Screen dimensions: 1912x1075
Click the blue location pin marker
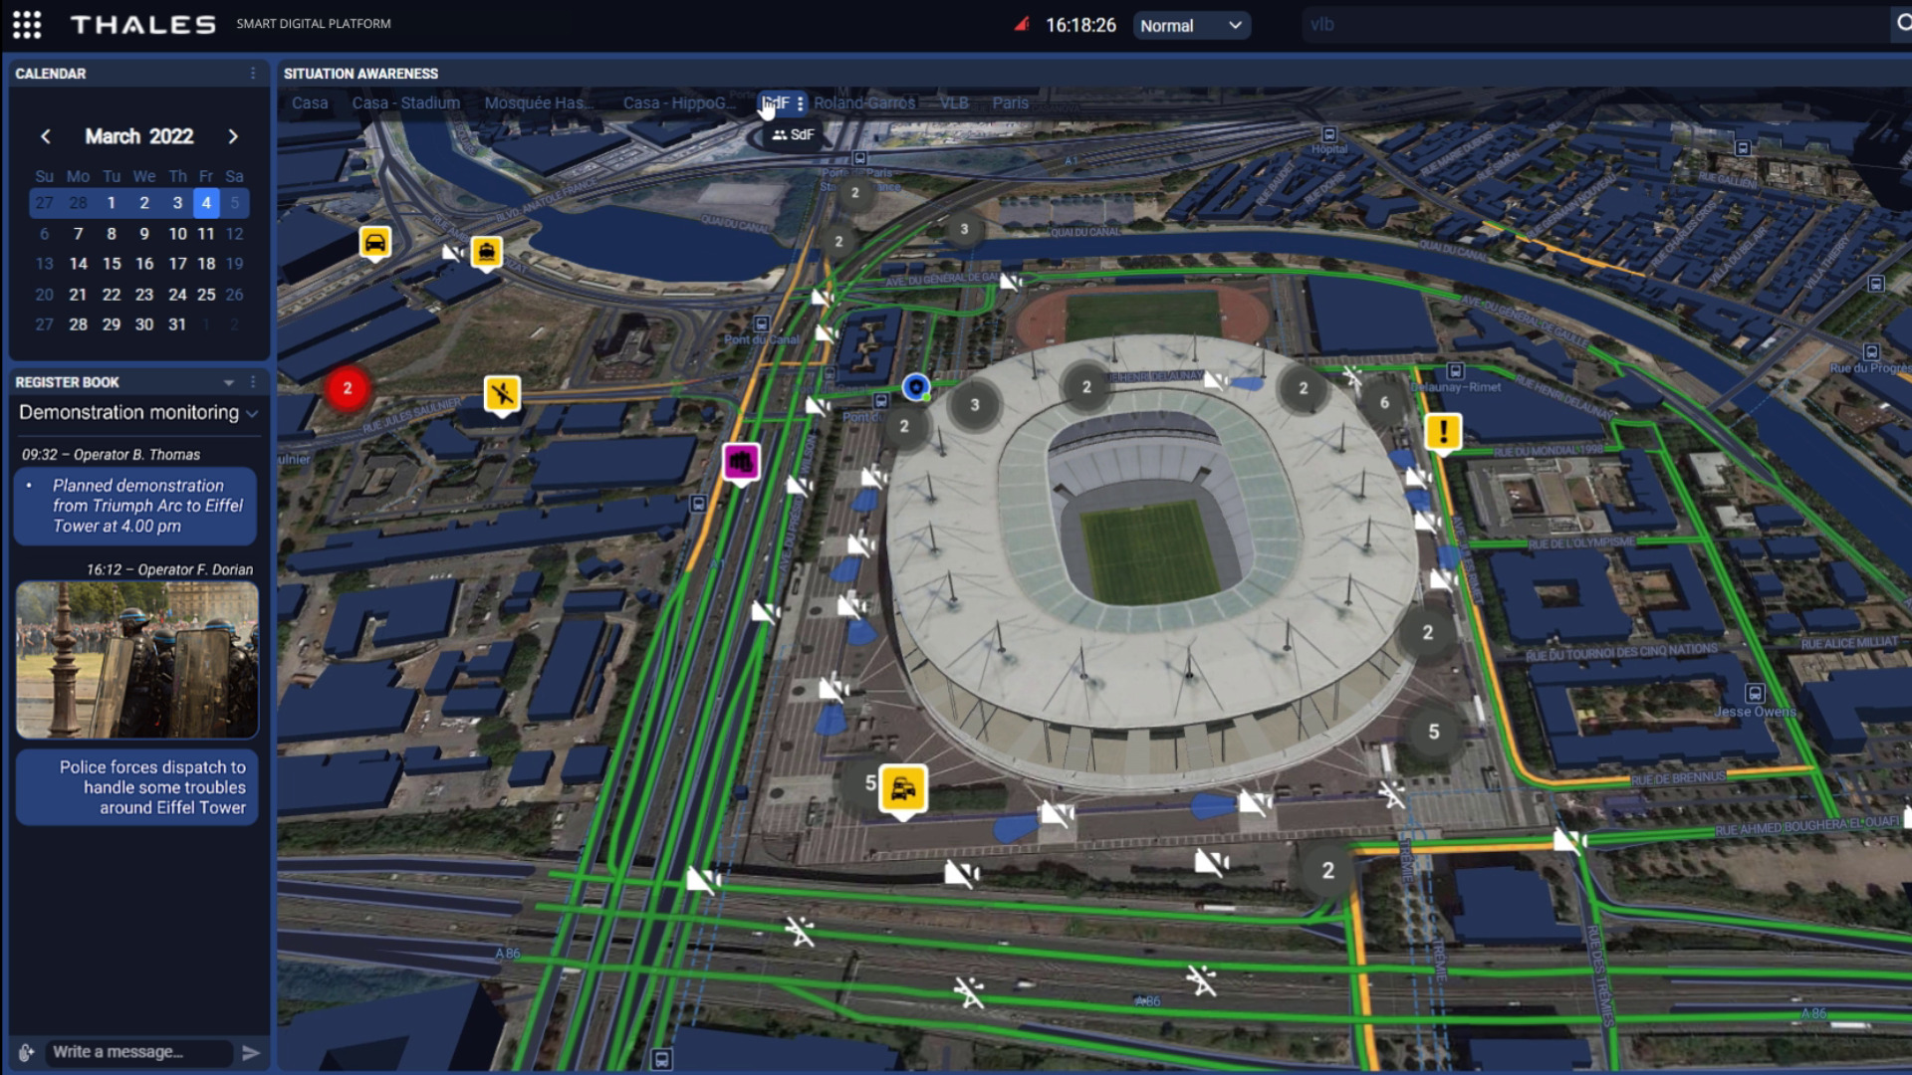[915, 387]
